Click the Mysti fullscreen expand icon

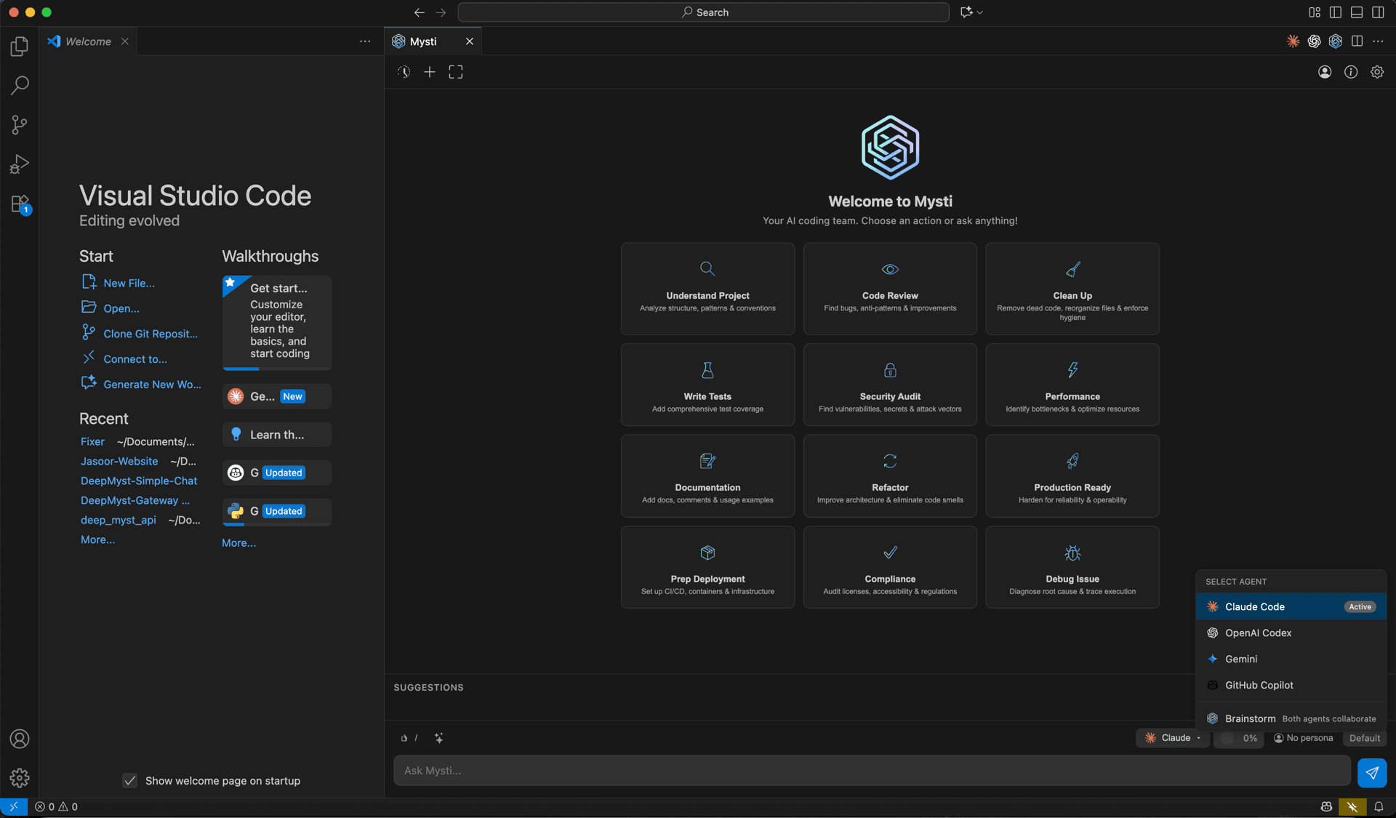point(456,72)
